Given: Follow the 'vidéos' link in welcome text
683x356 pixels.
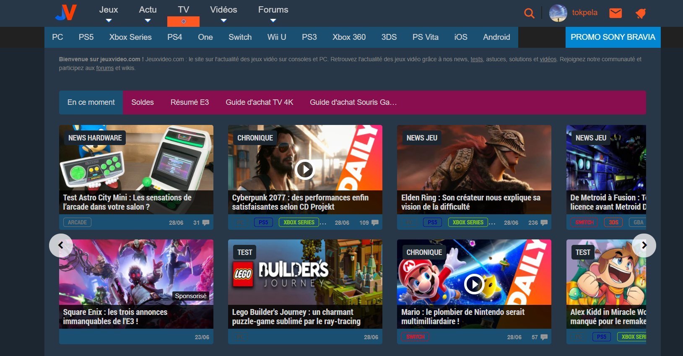Looking at the screenshot, I should click(x=548, y=60).
